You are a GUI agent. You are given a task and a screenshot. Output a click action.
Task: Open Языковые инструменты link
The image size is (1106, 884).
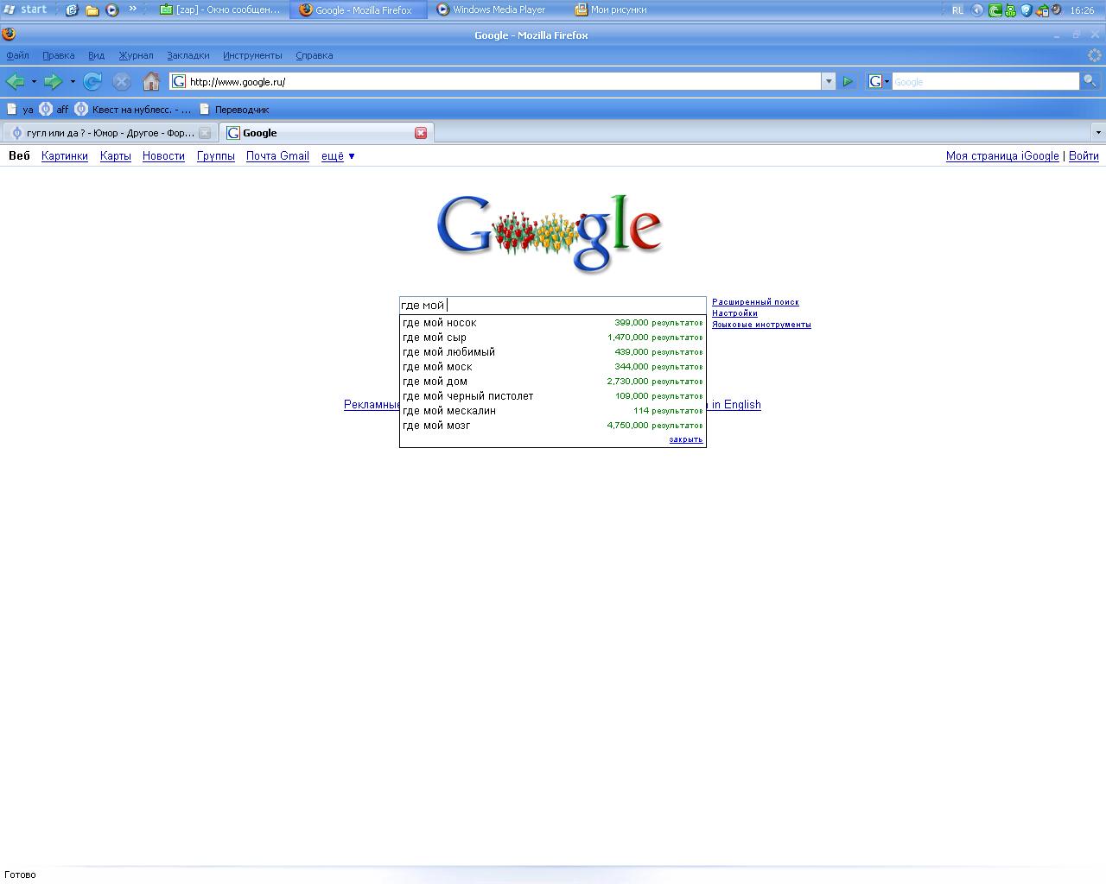coord(761,325)
